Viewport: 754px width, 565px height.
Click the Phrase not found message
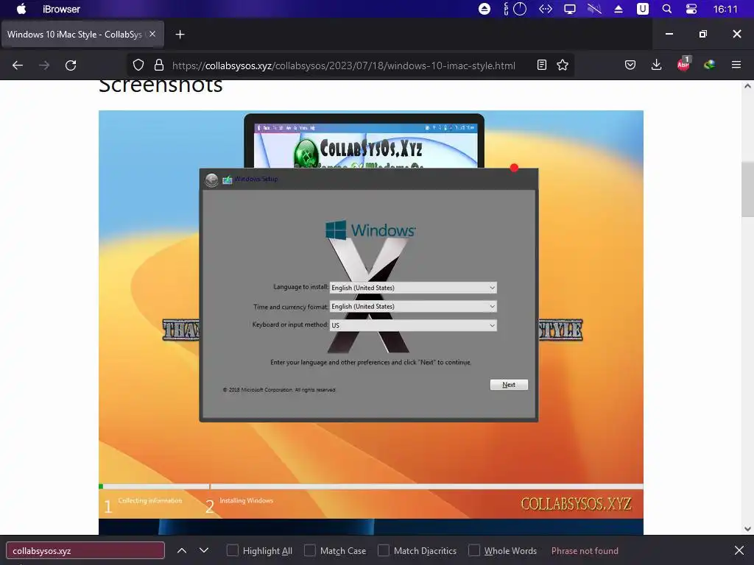(585, 550)
